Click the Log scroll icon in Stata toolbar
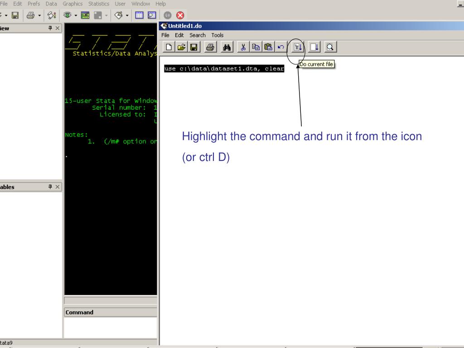 point(52,15)
